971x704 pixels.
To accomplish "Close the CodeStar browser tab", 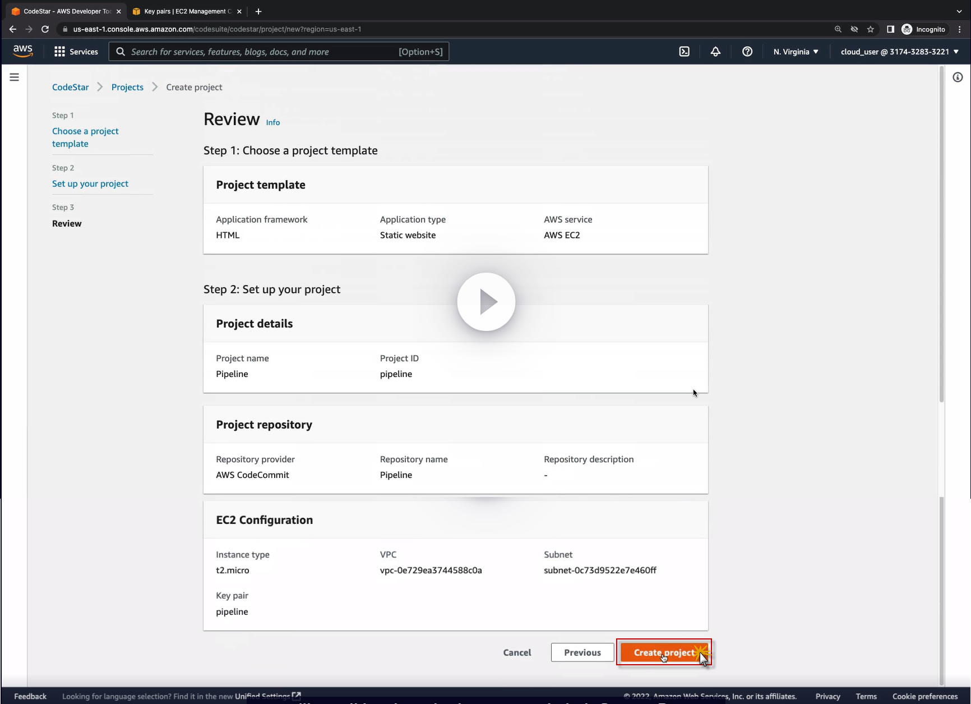I will [118, 11].
